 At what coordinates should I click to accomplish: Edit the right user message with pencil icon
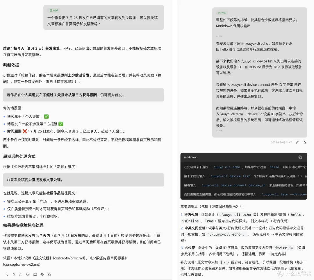[x=297, y=142]
